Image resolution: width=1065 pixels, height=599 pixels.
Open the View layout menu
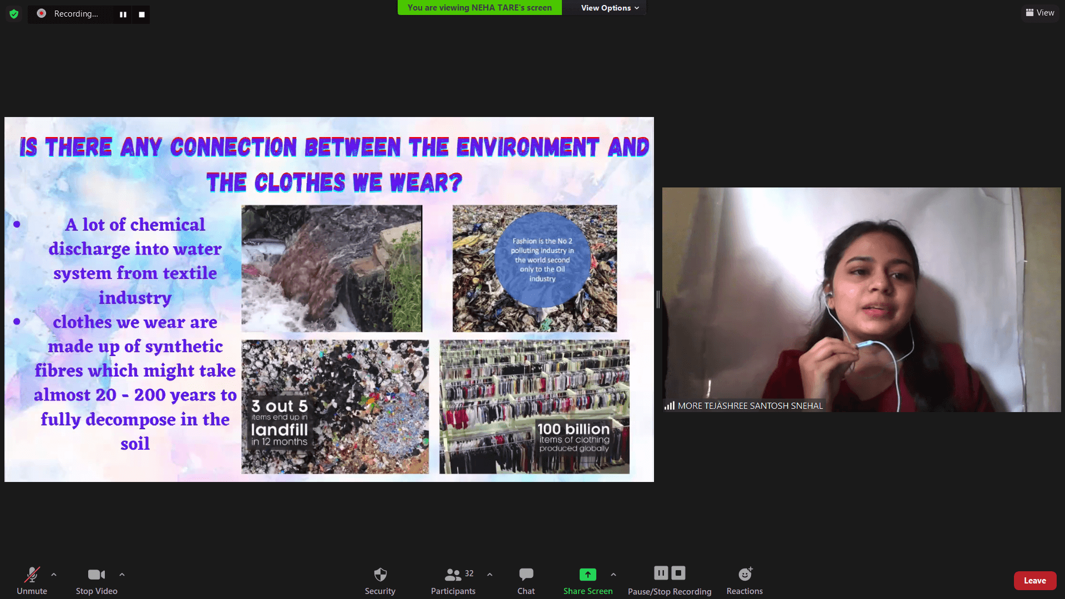tap(1040, 13)
